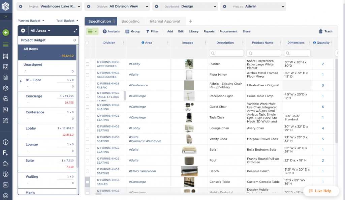
Task: Check the checkbox on the Planter row
Action: 87,64
